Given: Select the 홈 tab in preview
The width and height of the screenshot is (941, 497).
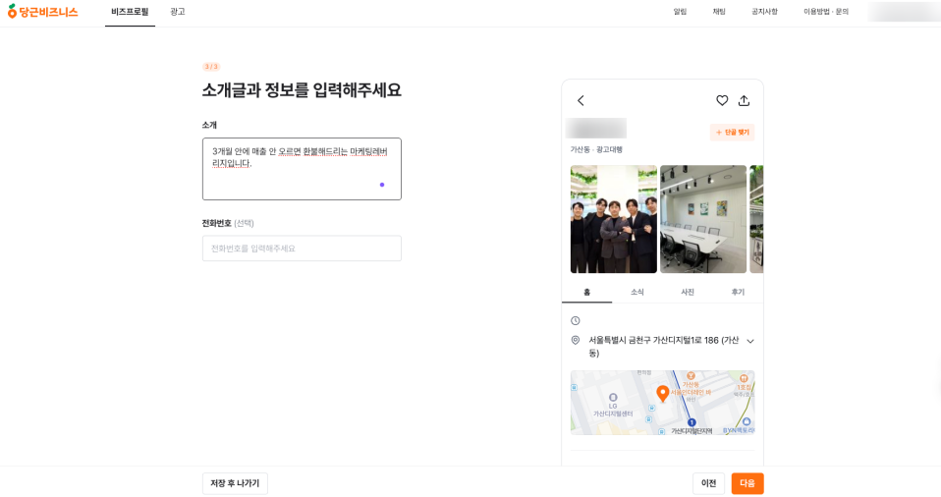Looking at the screenshot, I should click(587, 293).
